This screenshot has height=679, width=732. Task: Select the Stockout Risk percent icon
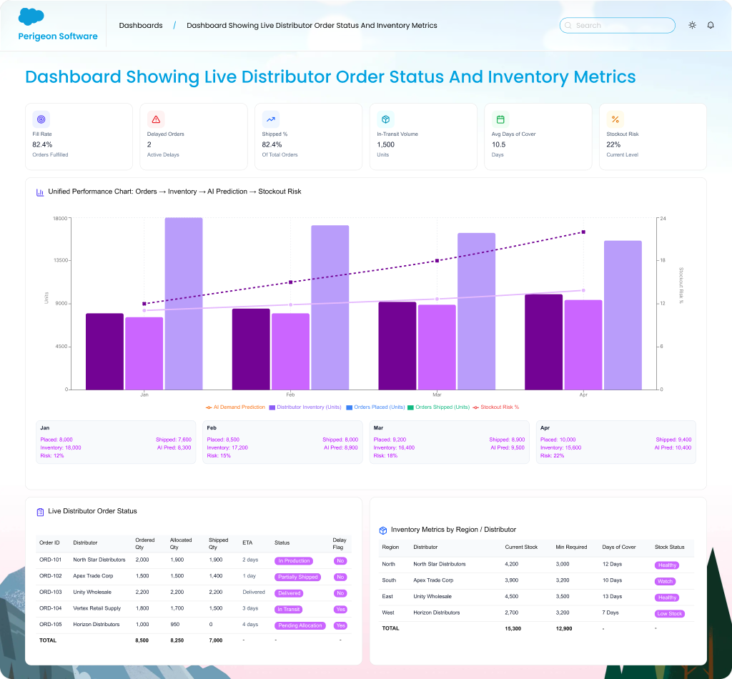(615, 119)
